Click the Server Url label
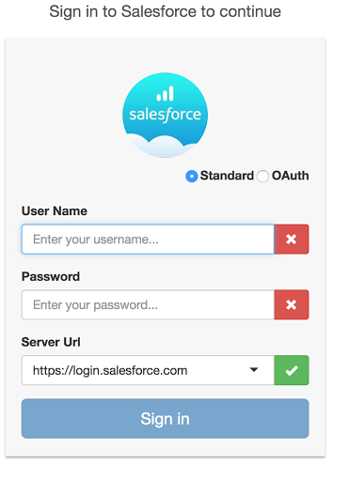This screenshot has width=349, height=481. pos(51,342)
